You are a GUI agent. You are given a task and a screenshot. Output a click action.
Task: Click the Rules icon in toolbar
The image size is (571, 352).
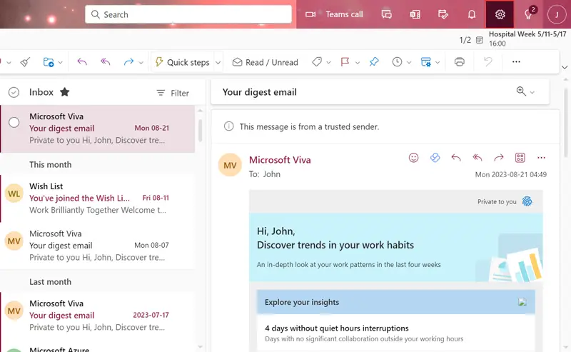click(425, 62)
